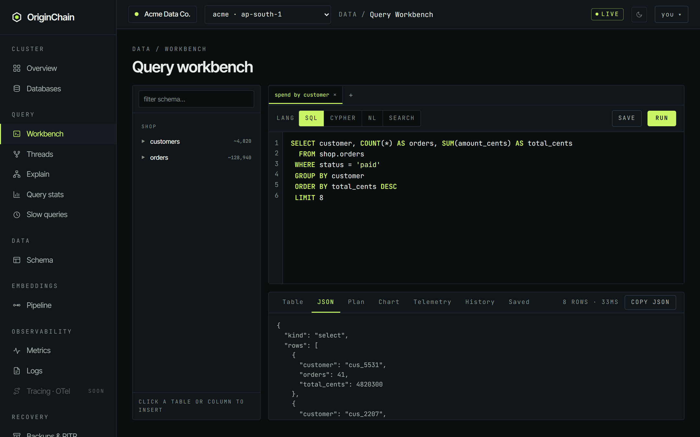Screen dimensions: 700x437
Task: Click the Backups & PITR icon
Action: [x=17, y=434]
